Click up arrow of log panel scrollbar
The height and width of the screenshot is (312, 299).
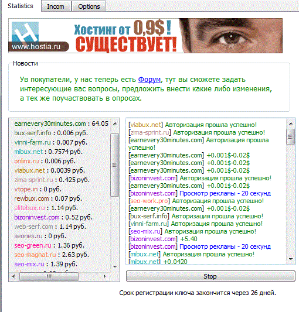coord(291,124)
